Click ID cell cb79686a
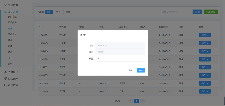Image resolution: width=225 pixels, height=106 pixels. point(44,35)
